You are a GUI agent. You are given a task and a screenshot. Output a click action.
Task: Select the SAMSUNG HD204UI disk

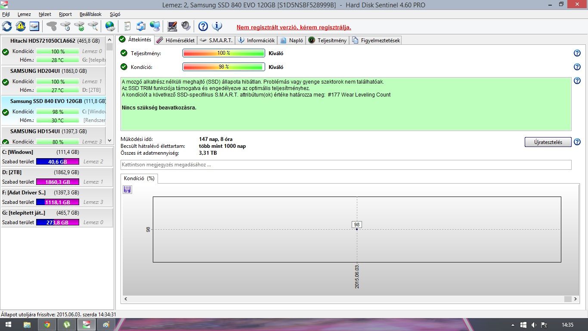point(54,81)
